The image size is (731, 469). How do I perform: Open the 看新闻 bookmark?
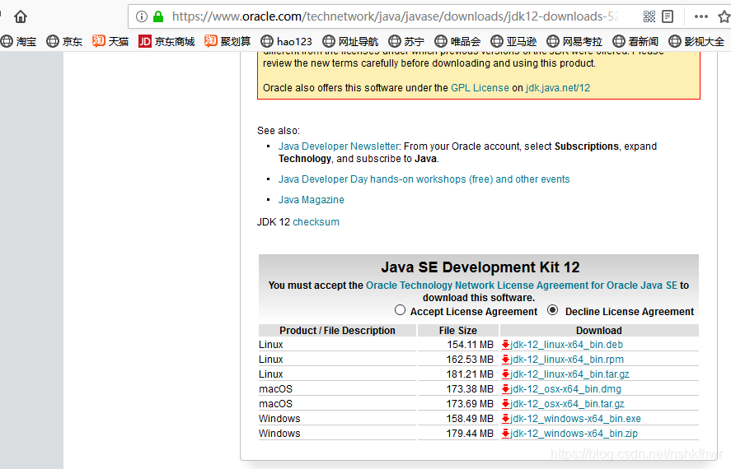click(x=635, y=41)
